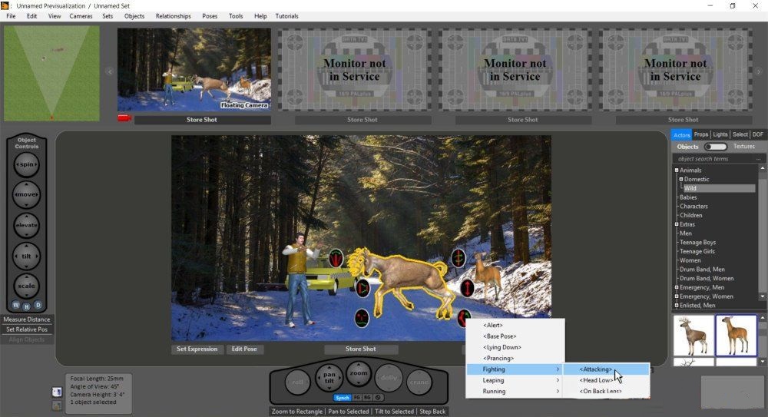Click the next monitors arrow

759,71
